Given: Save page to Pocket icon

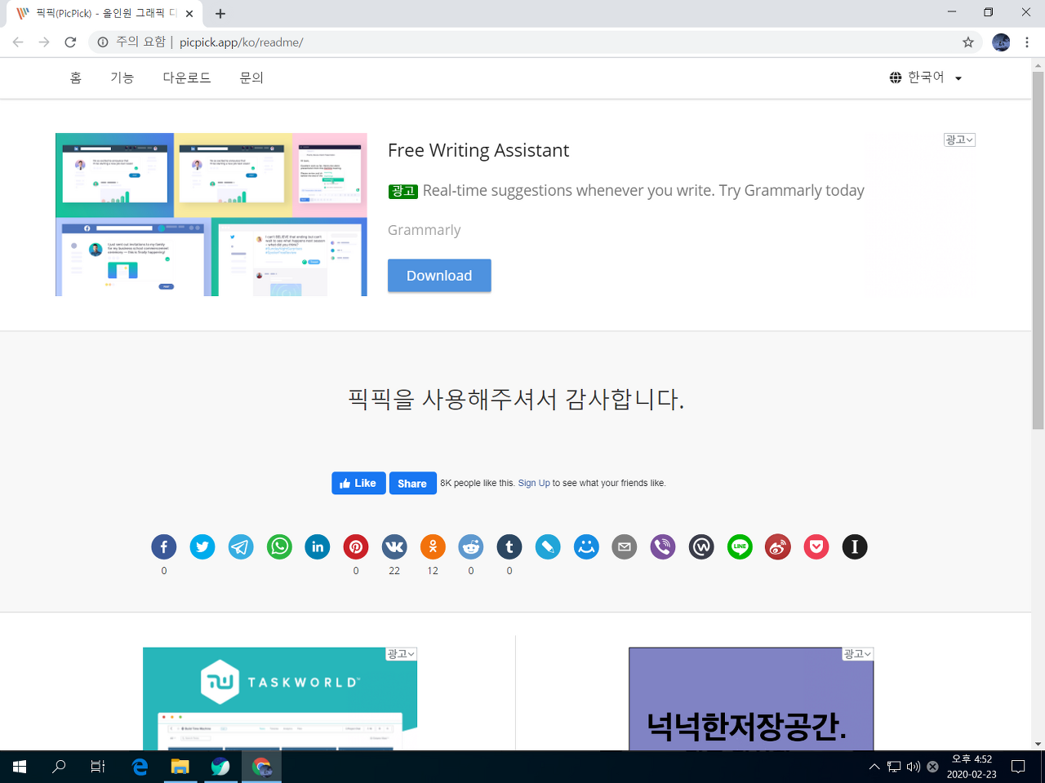Looking at the screenshot, I should coord(816,546).
